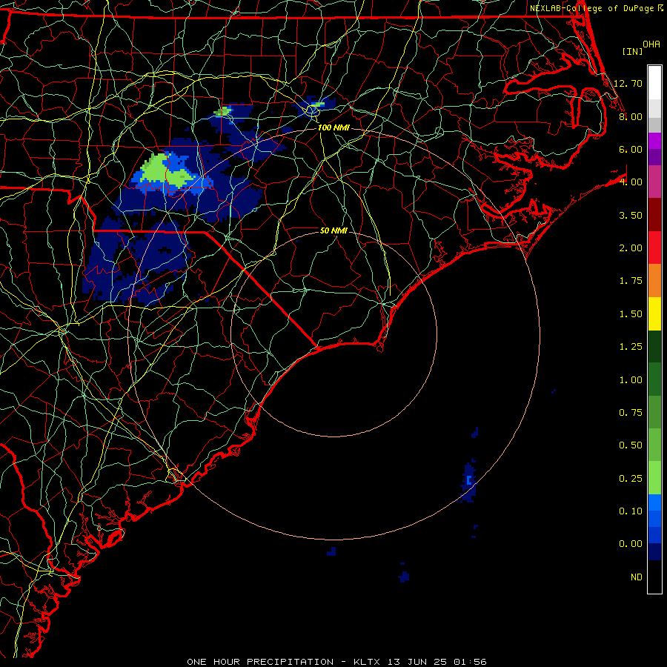Click the "ND" legend label

pos(637,577)
